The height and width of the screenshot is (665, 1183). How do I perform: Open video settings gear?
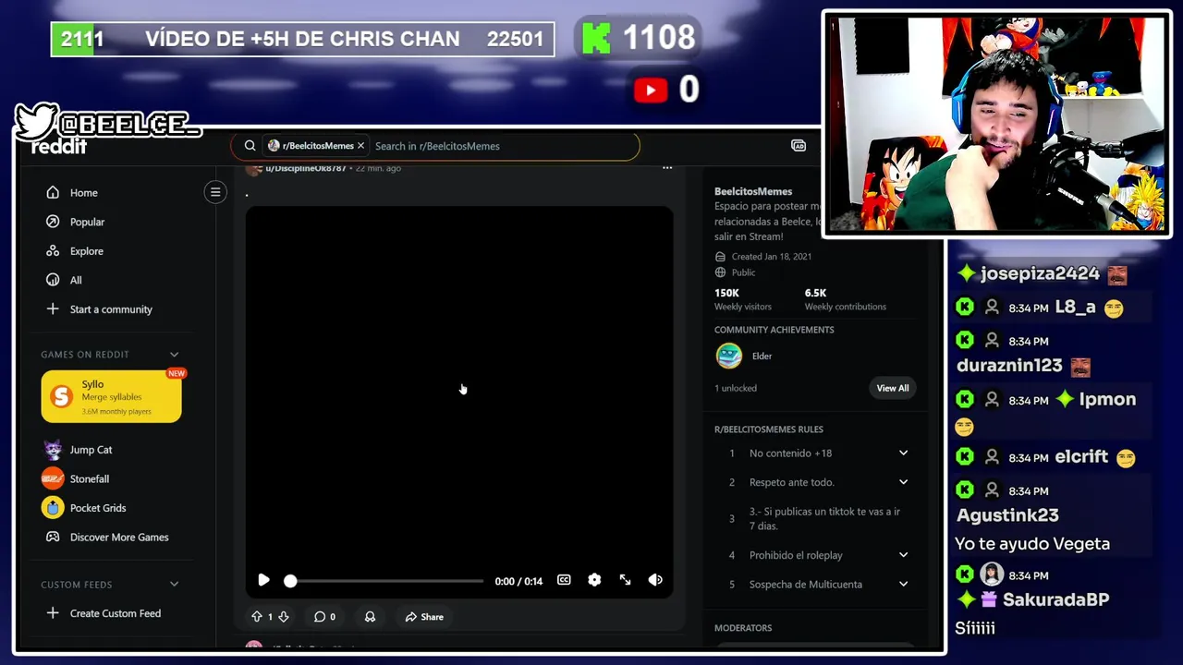point(594,580)
